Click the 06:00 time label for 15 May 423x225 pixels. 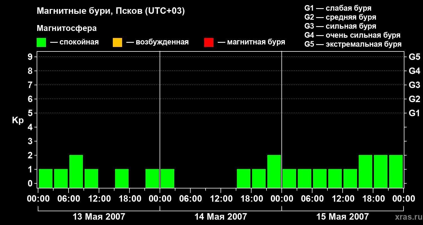tap(312, 199)
